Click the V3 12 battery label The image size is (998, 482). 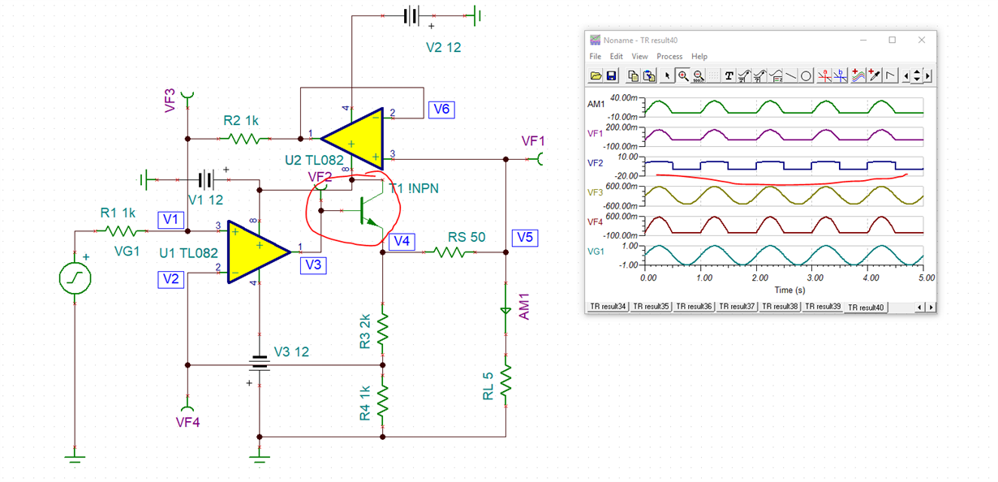[291, 352]
